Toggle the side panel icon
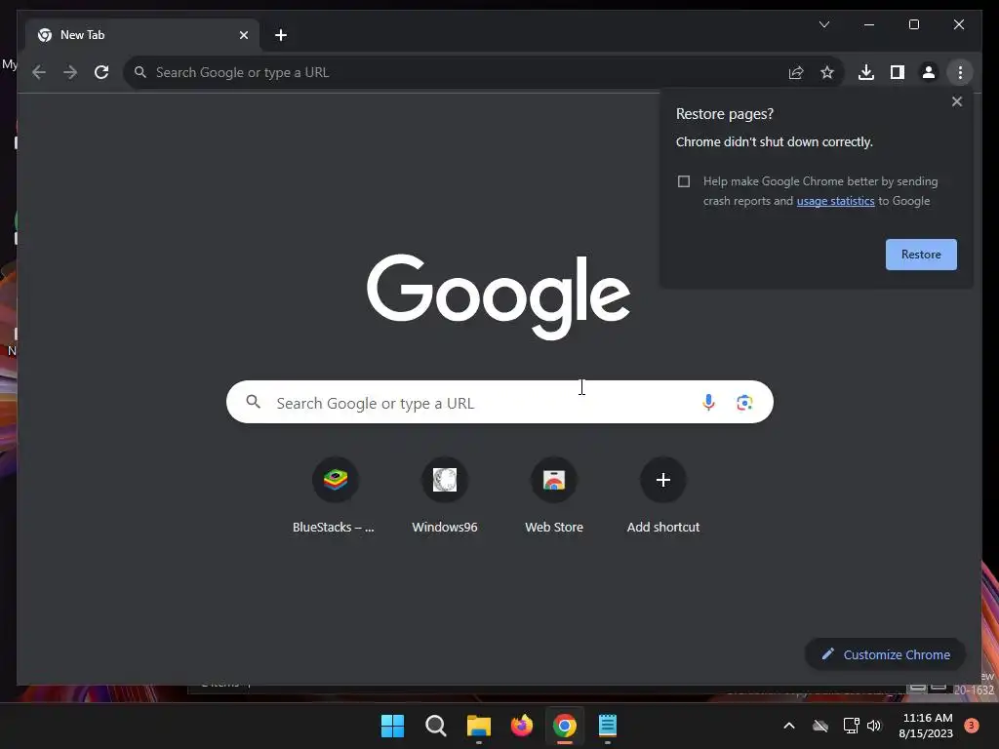999x749 pixels. (x=898, y=72)
